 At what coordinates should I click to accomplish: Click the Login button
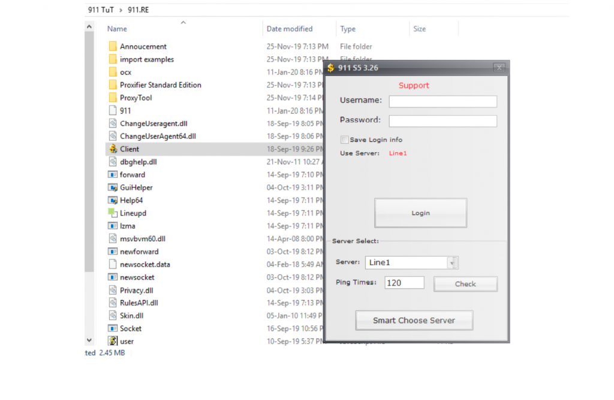pos(420,213)
